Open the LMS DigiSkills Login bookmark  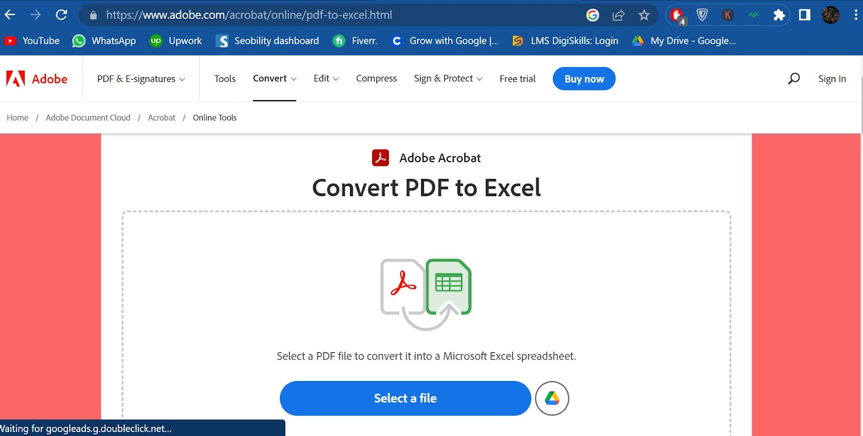pyautogui.click(x=565, y=41)
